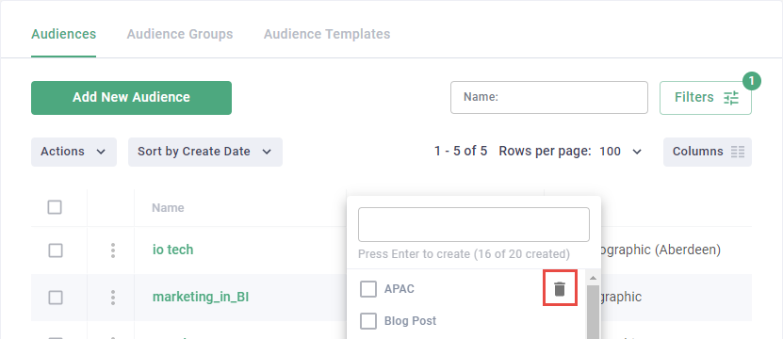Select the marketing_in_BI row checkbox
Viewport: 783px width, 339px height.
[56, 298]
